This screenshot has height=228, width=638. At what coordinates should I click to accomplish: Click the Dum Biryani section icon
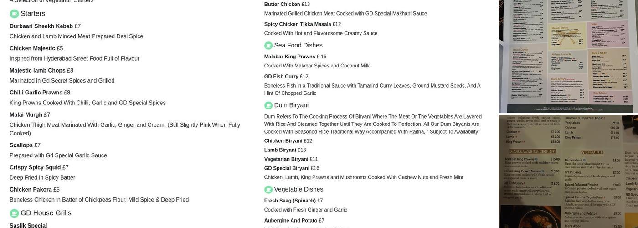click(268, 105)
